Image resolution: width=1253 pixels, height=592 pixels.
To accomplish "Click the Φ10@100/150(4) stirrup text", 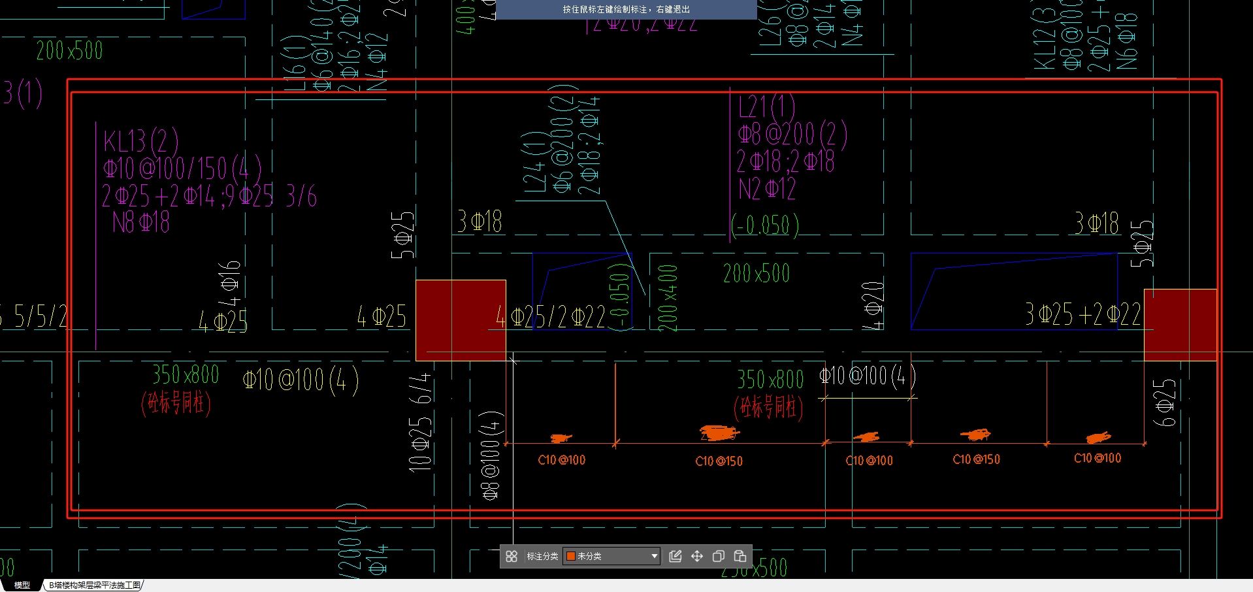I will (x=182, y=169).
